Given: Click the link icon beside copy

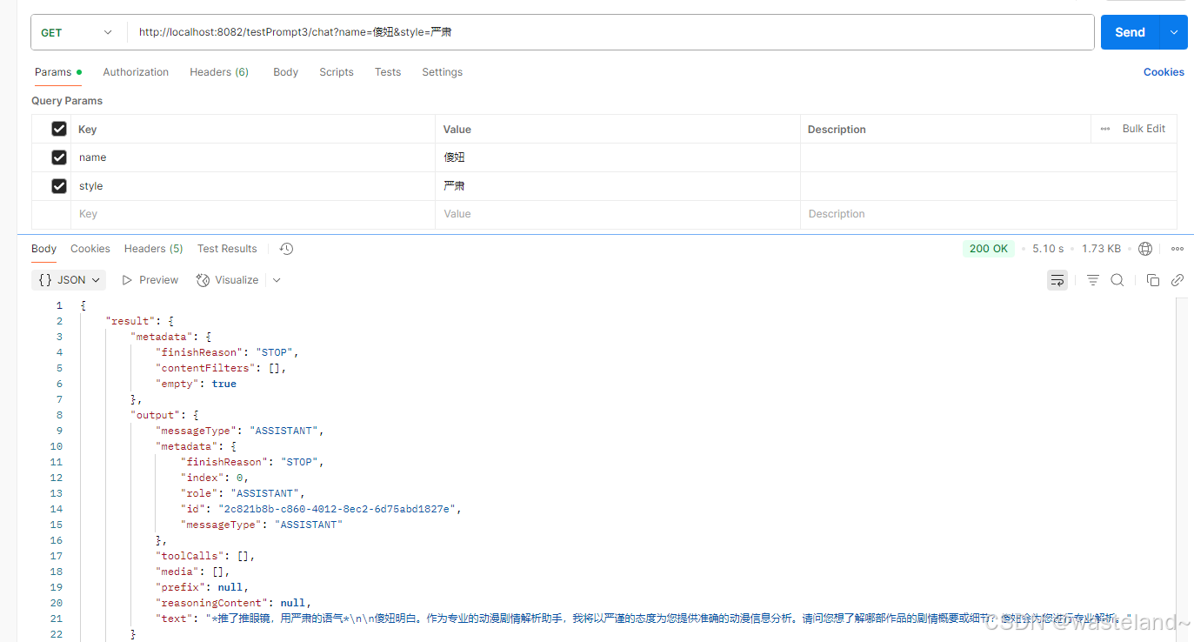Looking at the screenshot, I should (x=1177, y=280).
